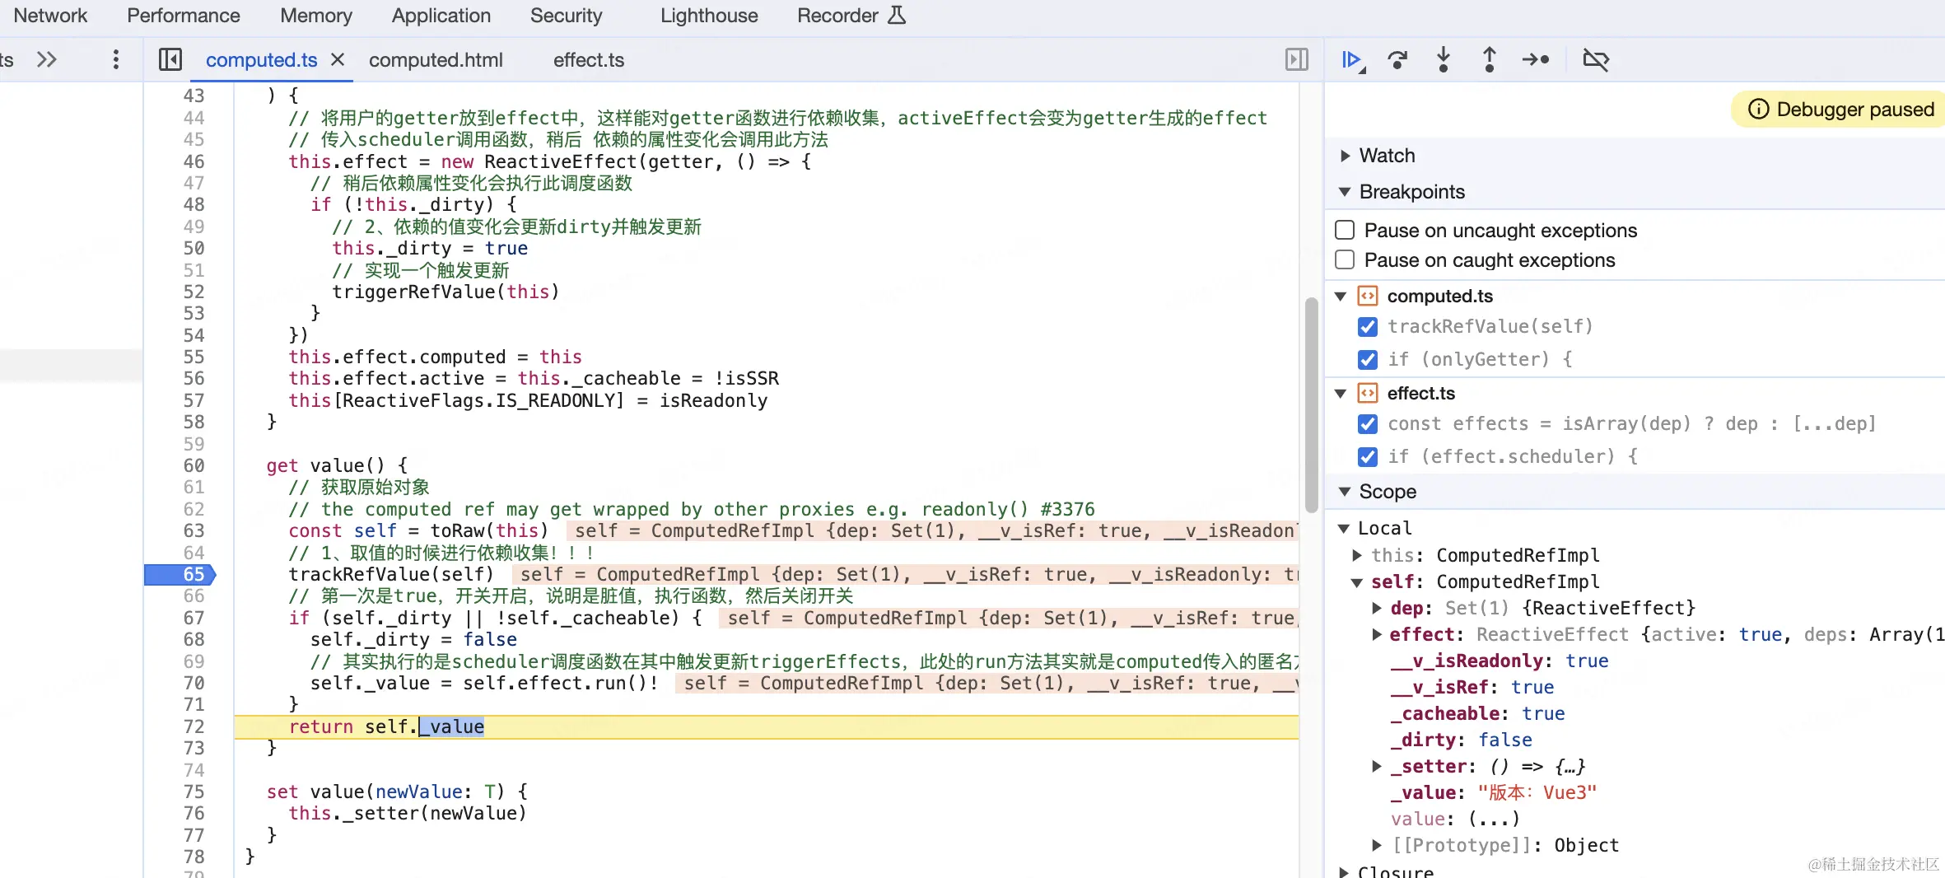This screenshot has width=1945, height=878.
Task: Open the navigator three-dot menu
Action: coord(115,59)
